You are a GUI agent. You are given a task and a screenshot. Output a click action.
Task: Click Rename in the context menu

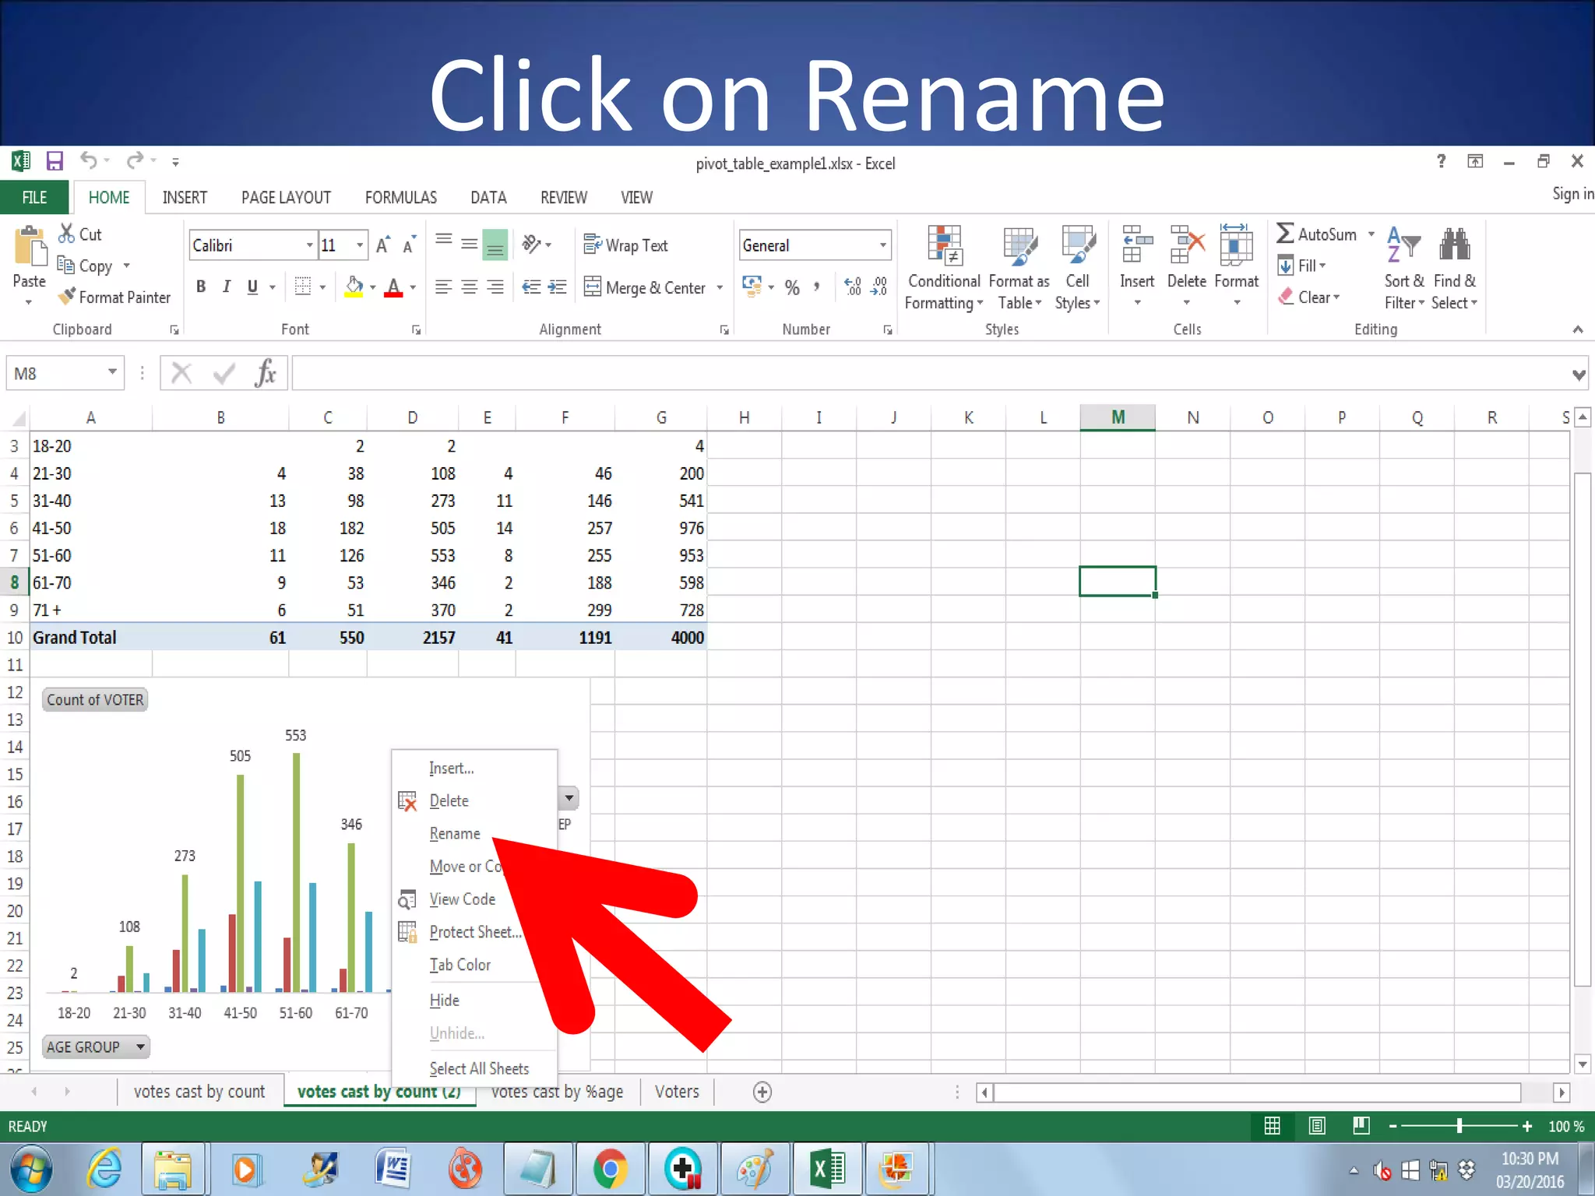(455, 833)
